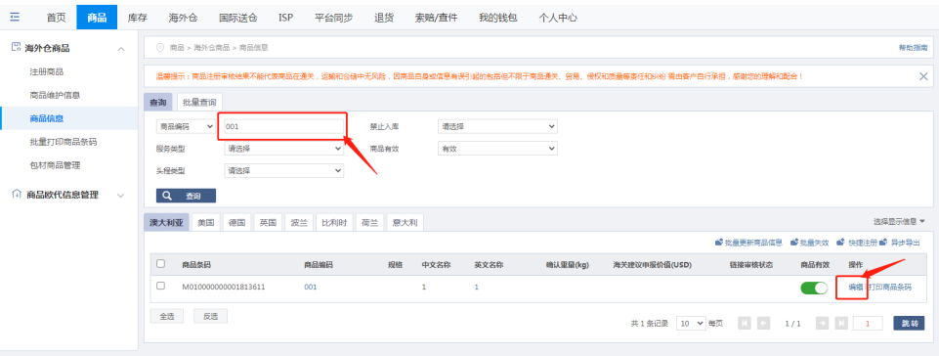Click the magnifier 查询 search button
The image size is (939, 356).
click(x=186, y=196)
